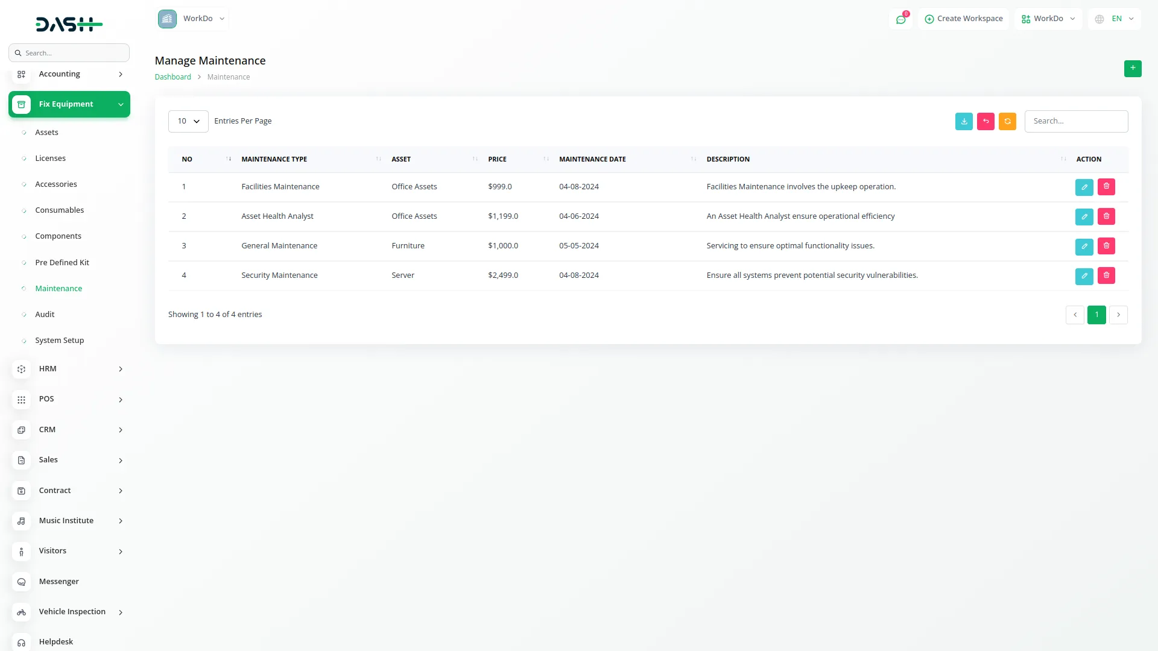This screenshot has width=1158, height=651.
Task: Click the green add maintenance plus button
Action: (1132, 68)
